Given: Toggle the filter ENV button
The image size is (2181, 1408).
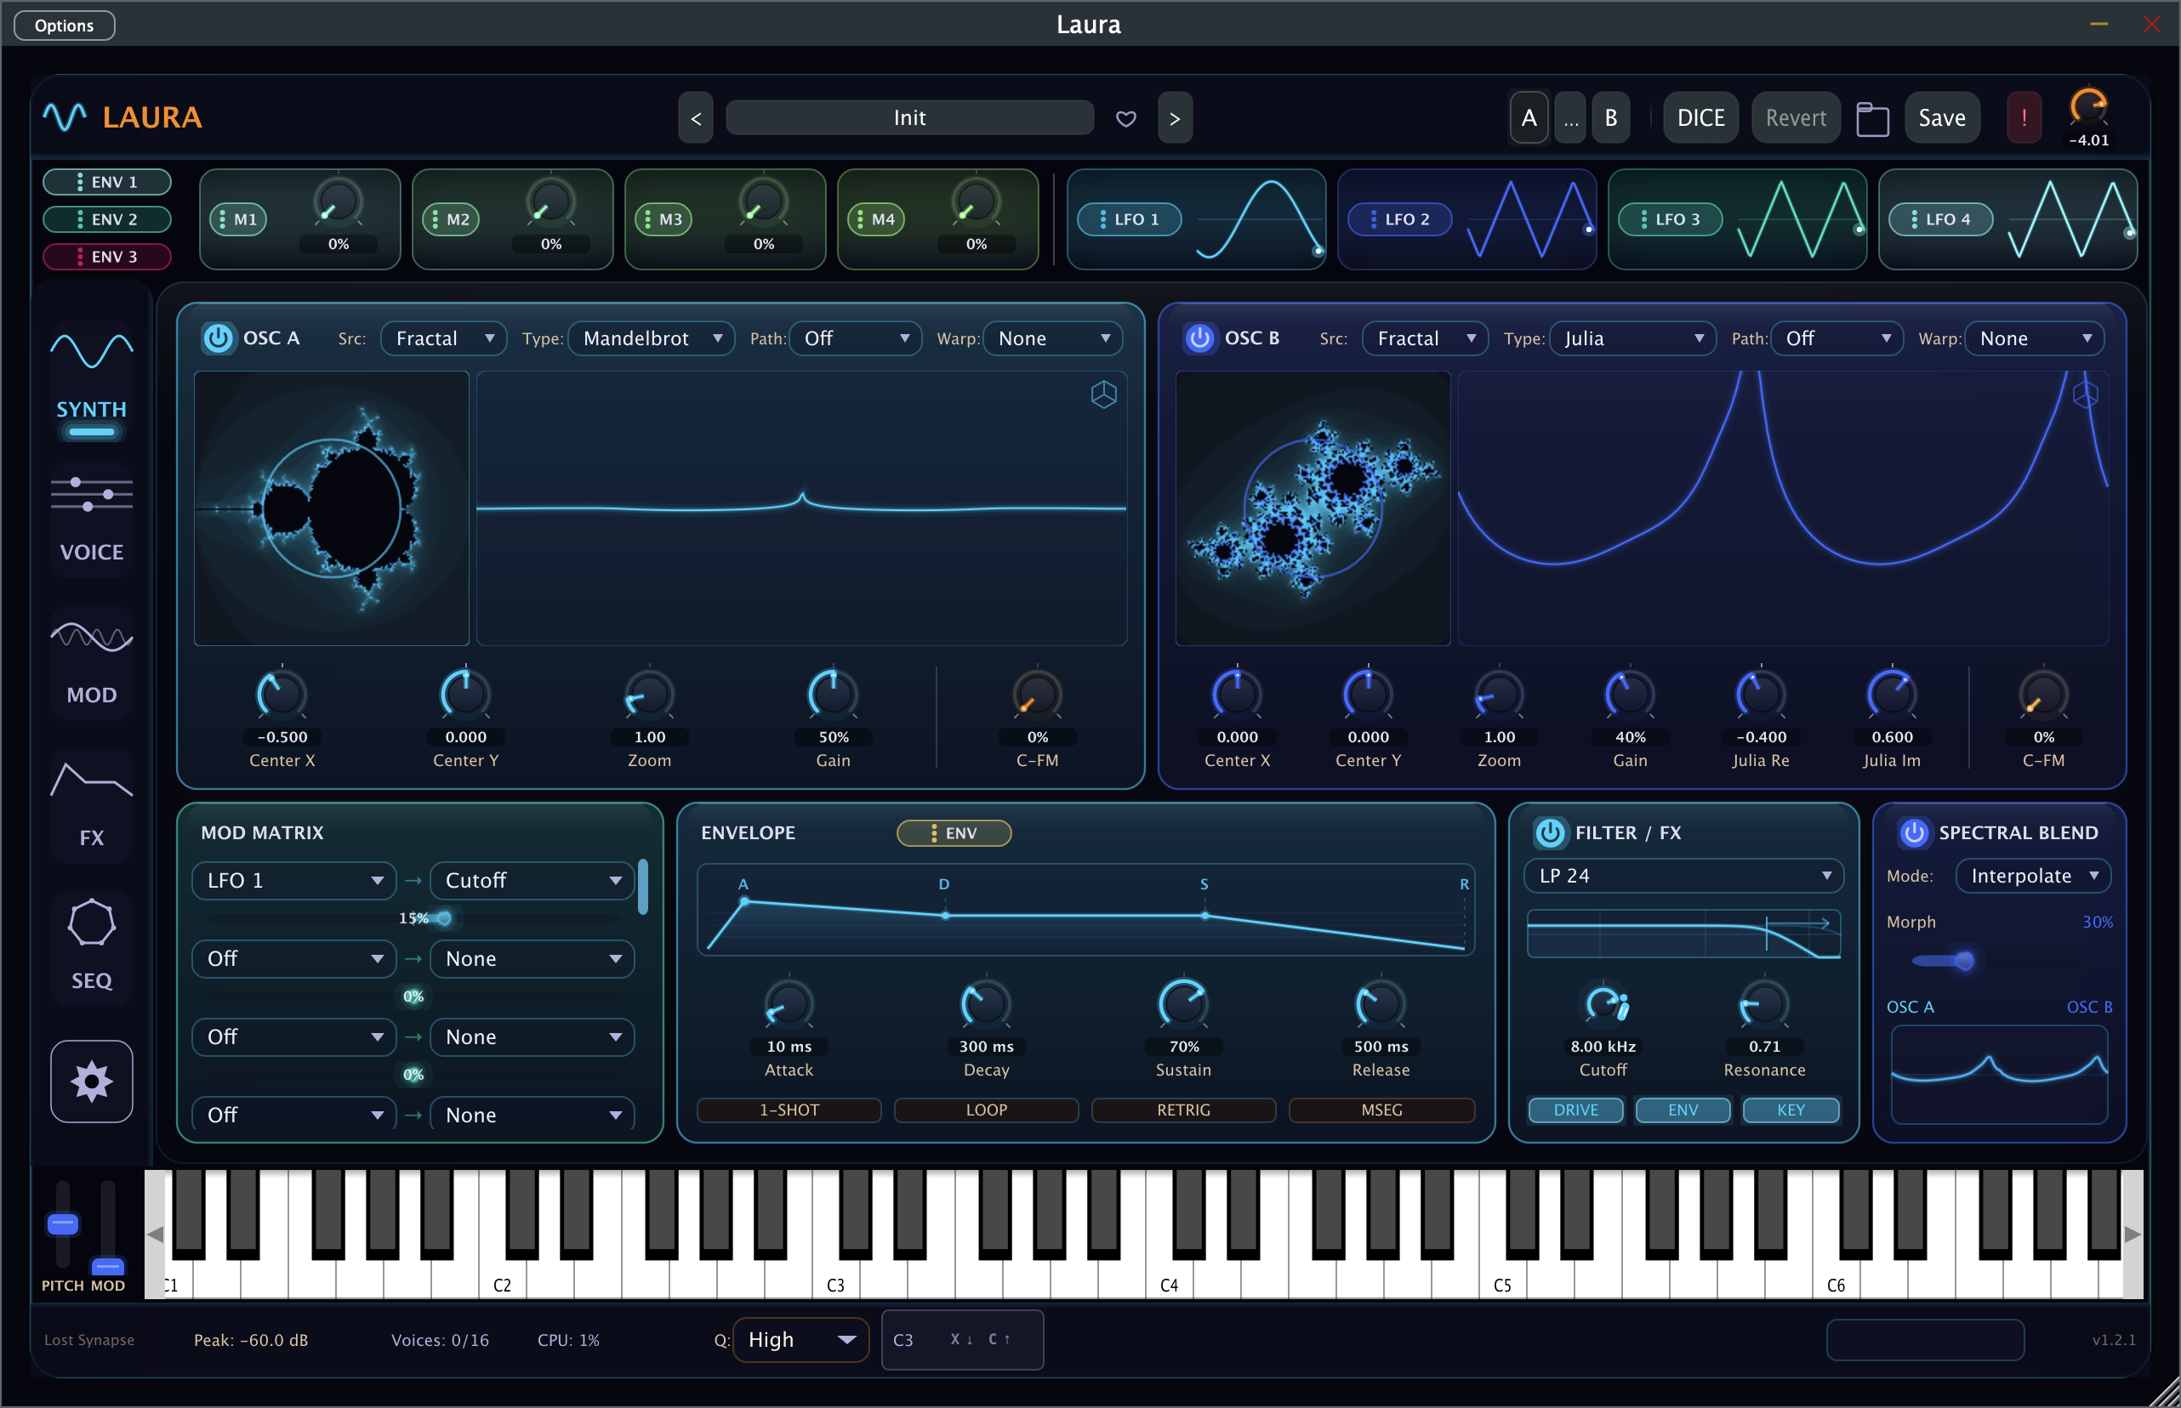Looking at the screenshot, I should point(1683,1110).
